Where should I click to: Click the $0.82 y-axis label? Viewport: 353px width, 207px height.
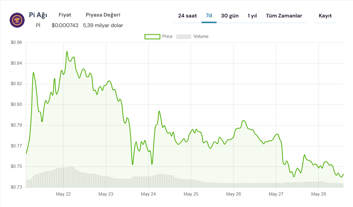(17, 84)
